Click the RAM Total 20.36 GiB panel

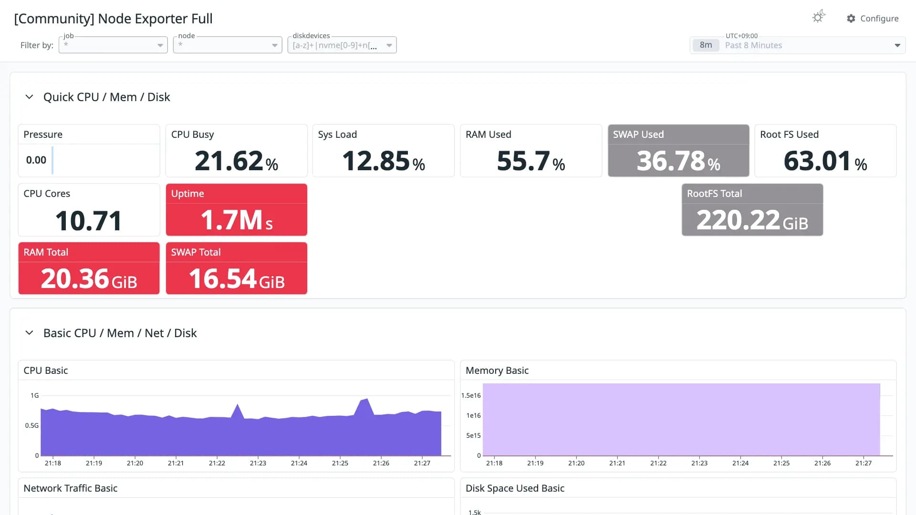(89, 268)
